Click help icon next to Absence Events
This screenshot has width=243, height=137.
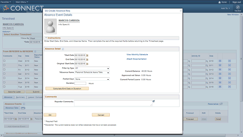click(x=24, y=104)
